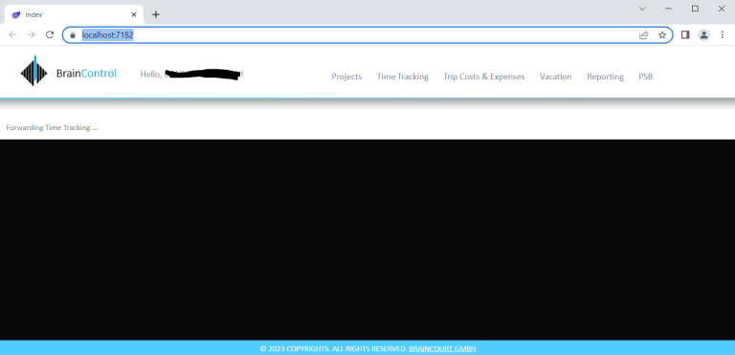Expand the tab search chevron
Screen dimensions: 735x355
[x=643, y=9]
